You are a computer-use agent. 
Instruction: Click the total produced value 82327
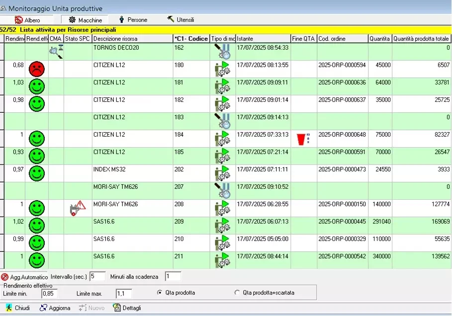(x=442, y=135)
